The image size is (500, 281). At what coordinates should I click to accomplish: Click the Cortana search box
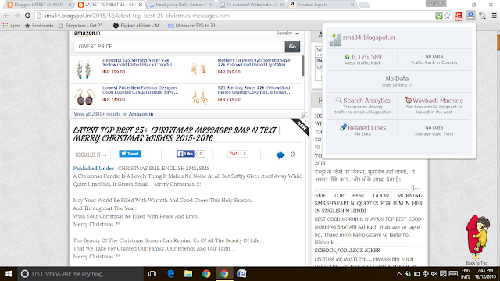80,274
